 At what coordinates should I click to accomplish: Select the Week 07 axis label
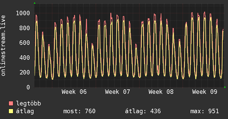click(x=118, y=92)
